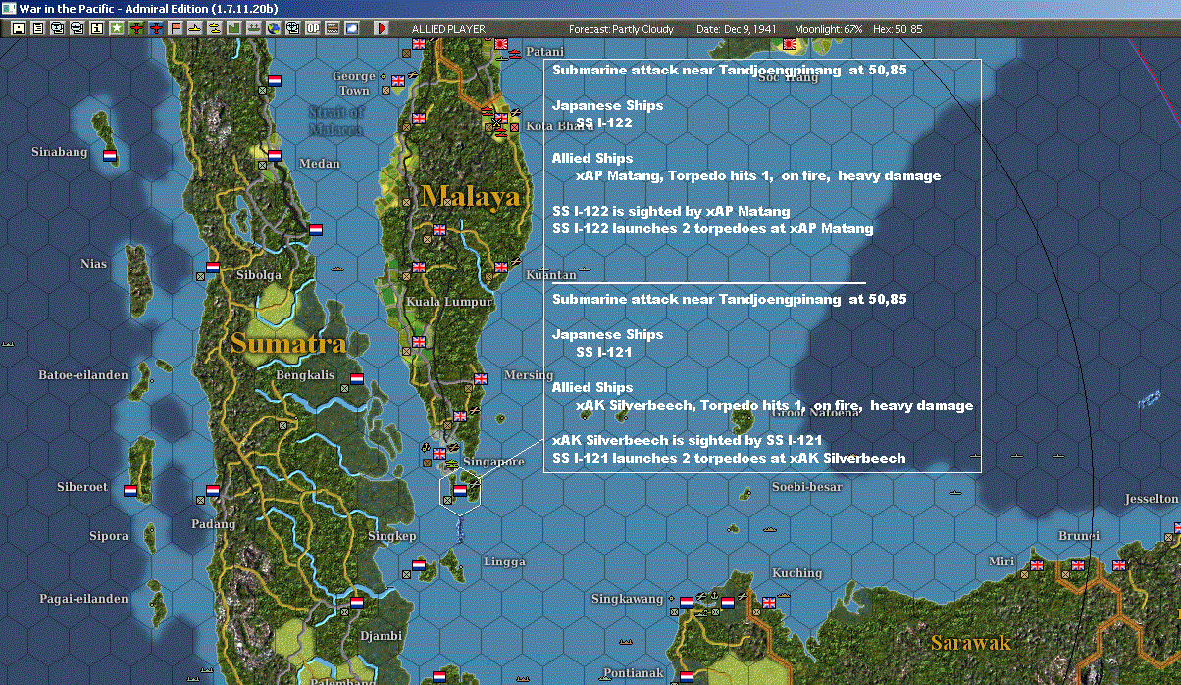Image resolution: width=1181 pixels, height=685 pixels.
Task: Open the reports list icon in toolbar
Action: [x=37, y=28]
